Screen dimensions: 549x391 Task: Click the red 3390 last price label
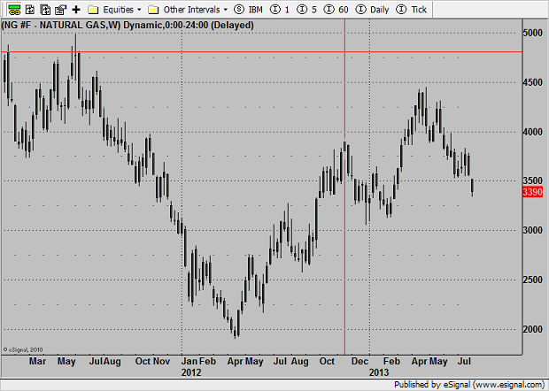point(532,192)
